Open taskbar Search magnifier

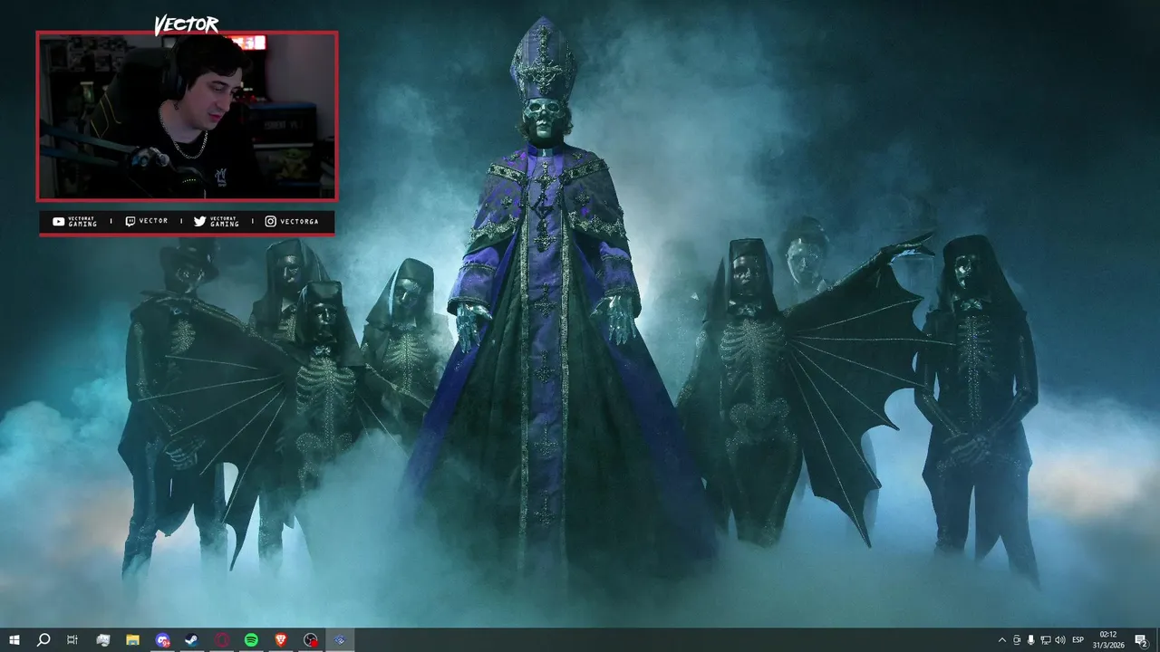coord(43,640)
